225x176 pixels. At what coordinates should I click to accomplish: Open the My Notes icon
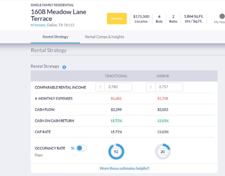click(x=222, y=16)
